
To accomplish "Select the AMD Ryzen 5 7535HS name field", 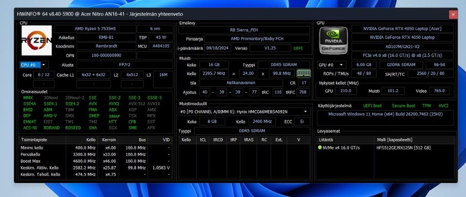I will [95, 29].
